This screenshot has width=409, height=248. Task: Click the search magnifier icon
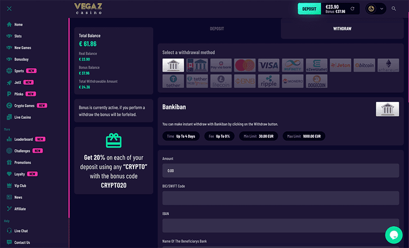point(394,9)
